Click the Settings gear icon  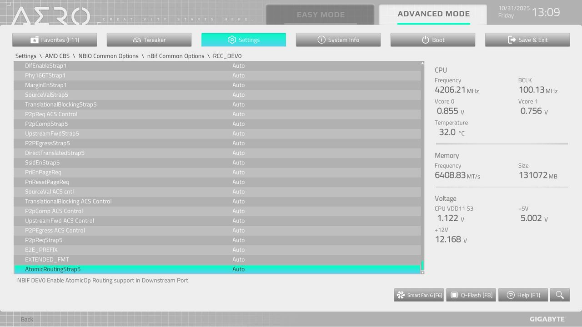(x=232, y=40)
